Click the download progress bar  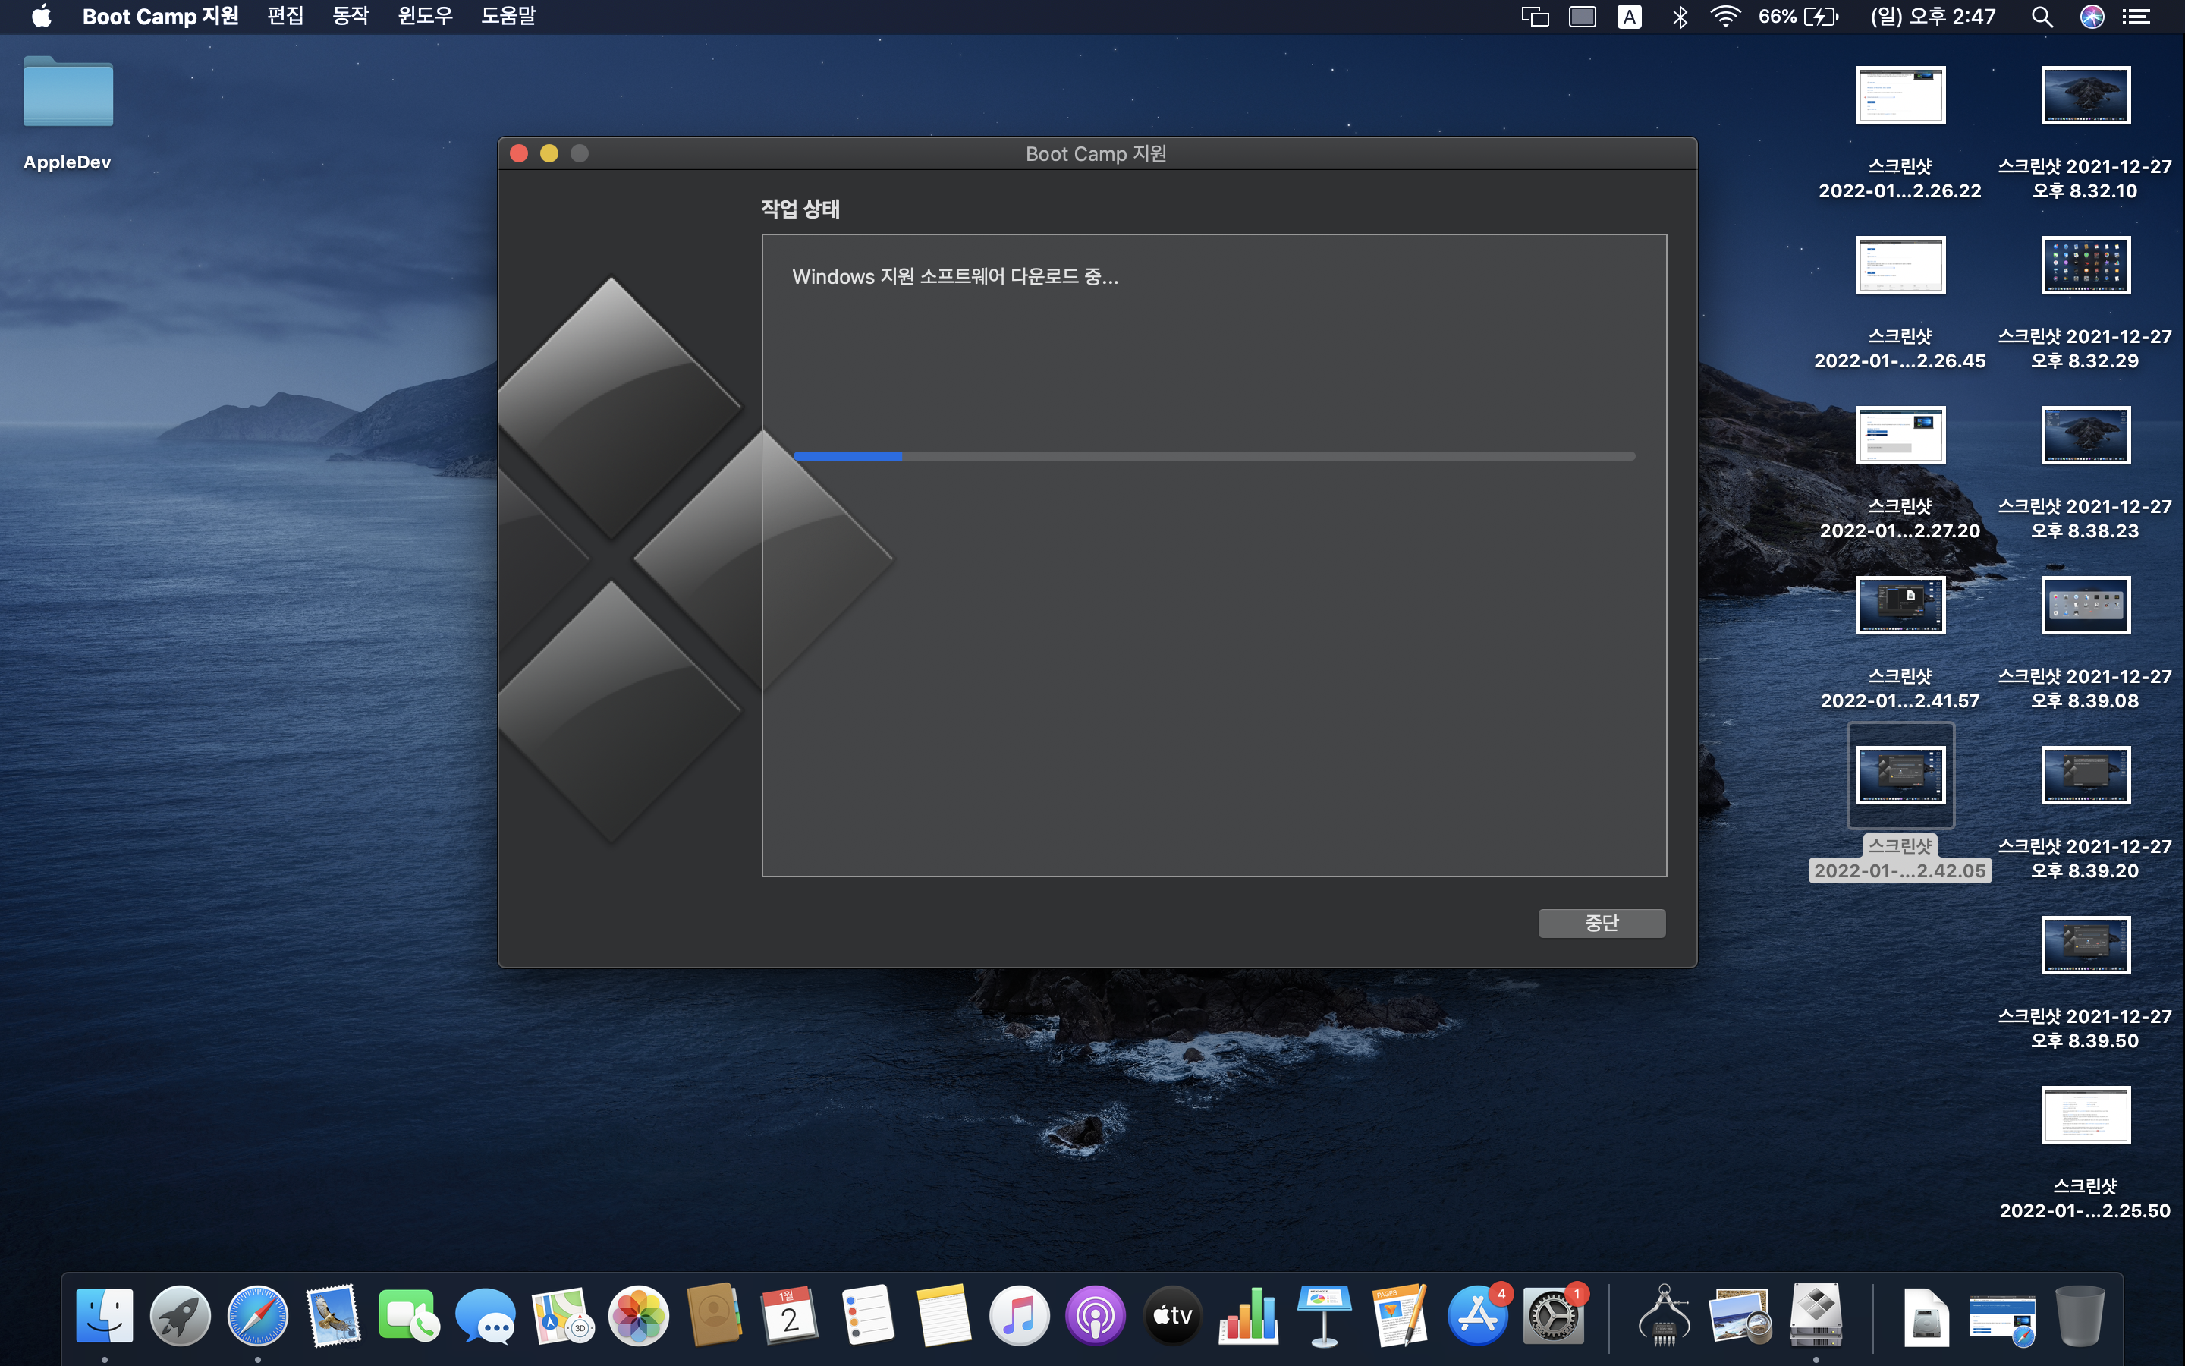[x=1213, y=456]
